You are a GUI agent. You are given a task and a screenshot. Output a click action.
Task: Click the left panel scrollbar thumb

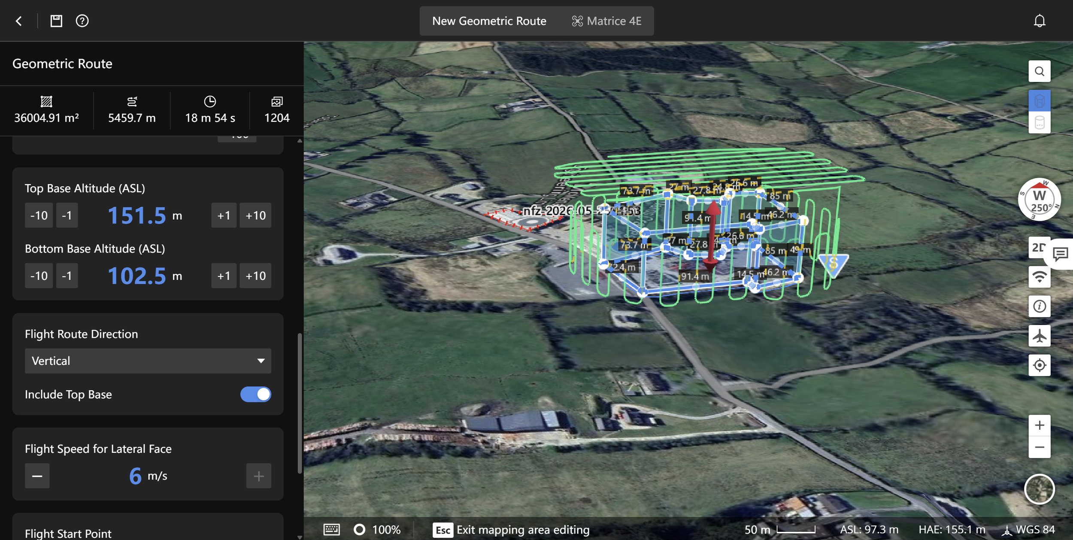pos(300,403)
